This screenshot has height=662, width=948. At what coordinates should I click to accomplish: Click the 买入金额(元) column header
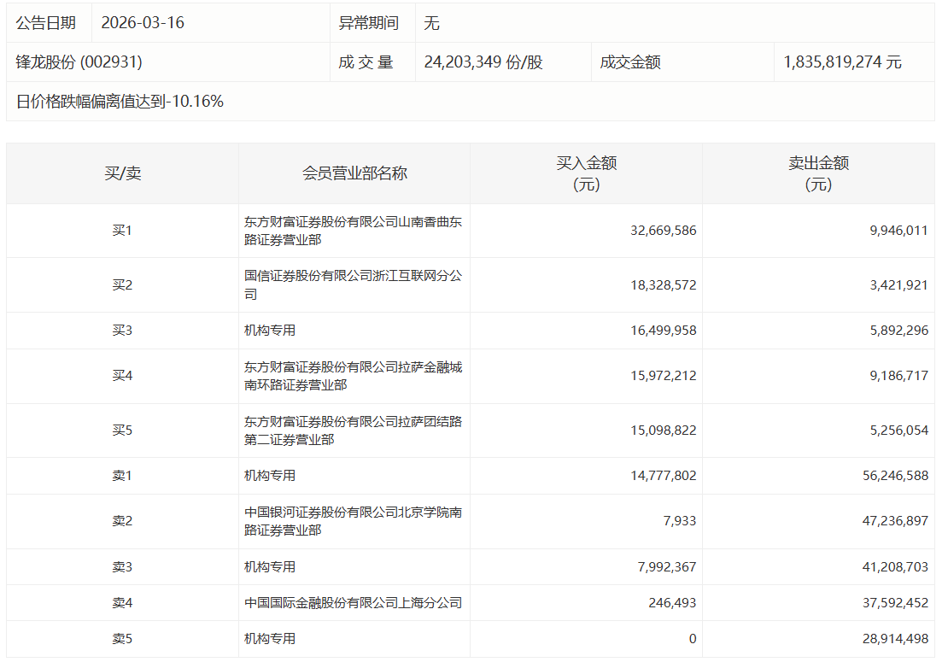(x=586, y=173)
